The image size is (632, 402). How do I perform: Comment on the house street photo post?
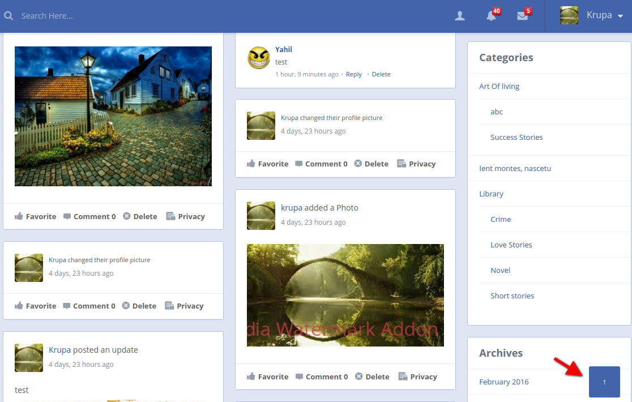click(x=89, y=216)
